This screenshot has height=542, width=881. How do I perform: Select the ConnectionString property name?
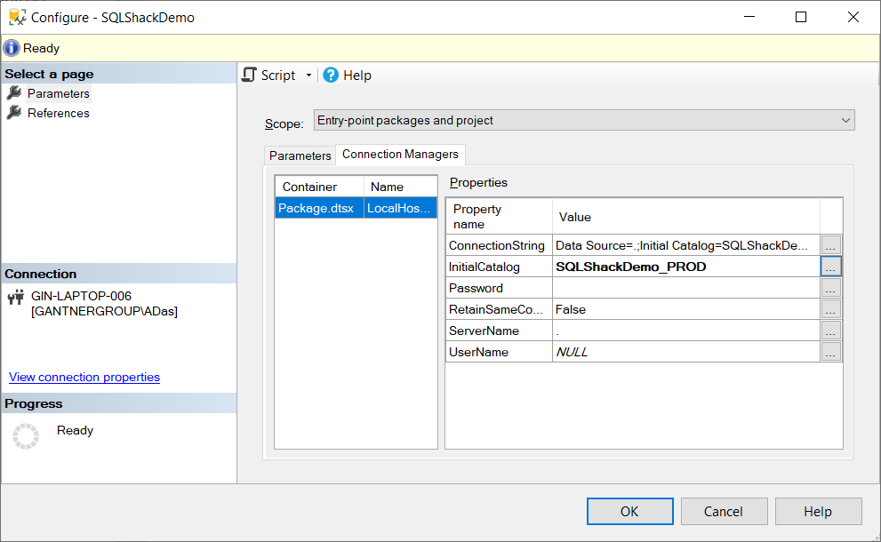click(499, 245)
